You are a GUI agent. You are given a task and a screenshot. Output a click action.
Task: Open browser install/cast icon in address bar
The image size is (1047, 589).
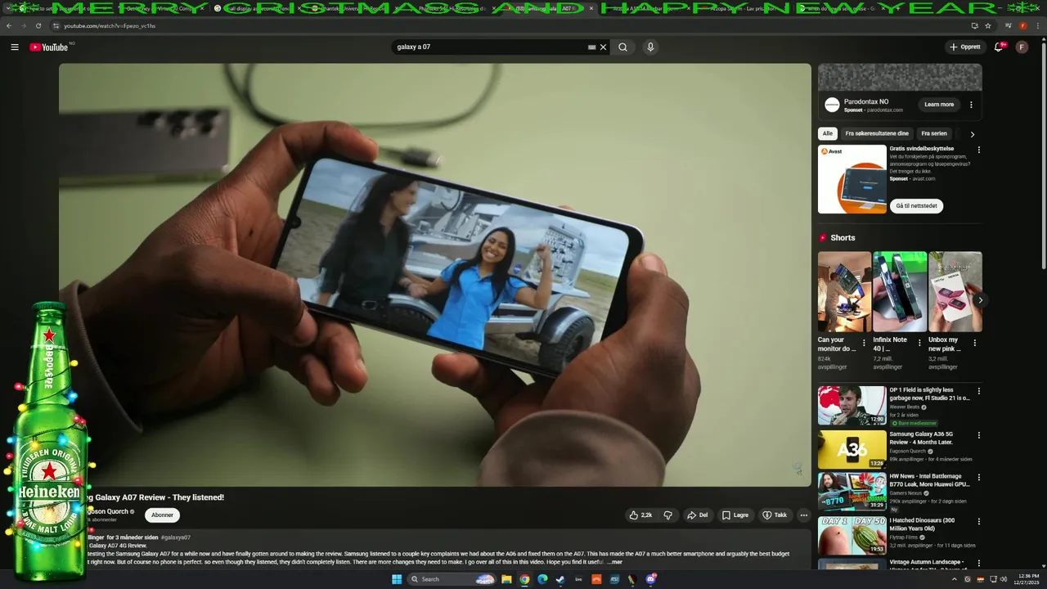[x=974, y=26]
